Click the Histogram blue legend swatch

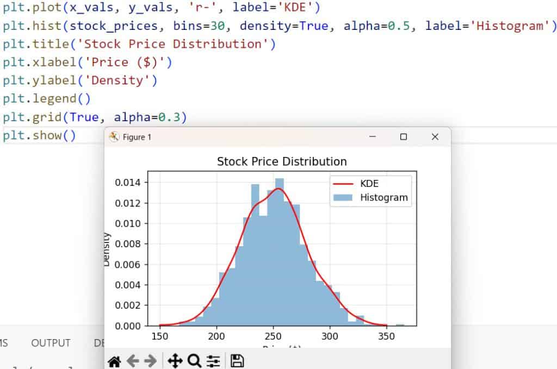pos(343,198)
